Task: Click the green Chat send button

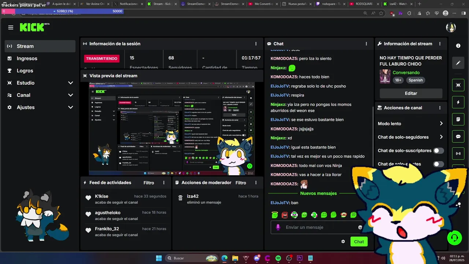Action: [x=359, y=242]
